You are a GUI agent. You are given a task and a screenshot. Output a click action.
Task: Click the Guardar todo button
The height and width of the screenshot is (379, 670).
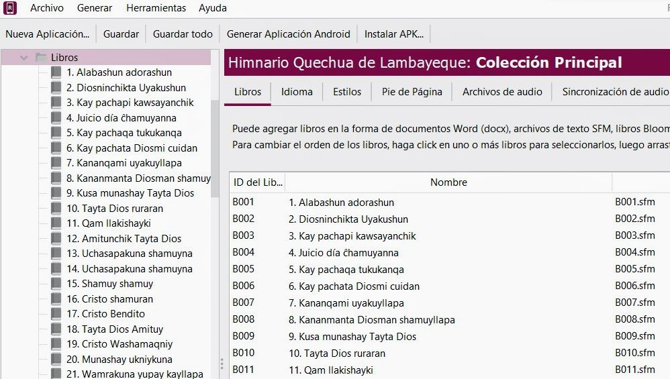(183, 34)
